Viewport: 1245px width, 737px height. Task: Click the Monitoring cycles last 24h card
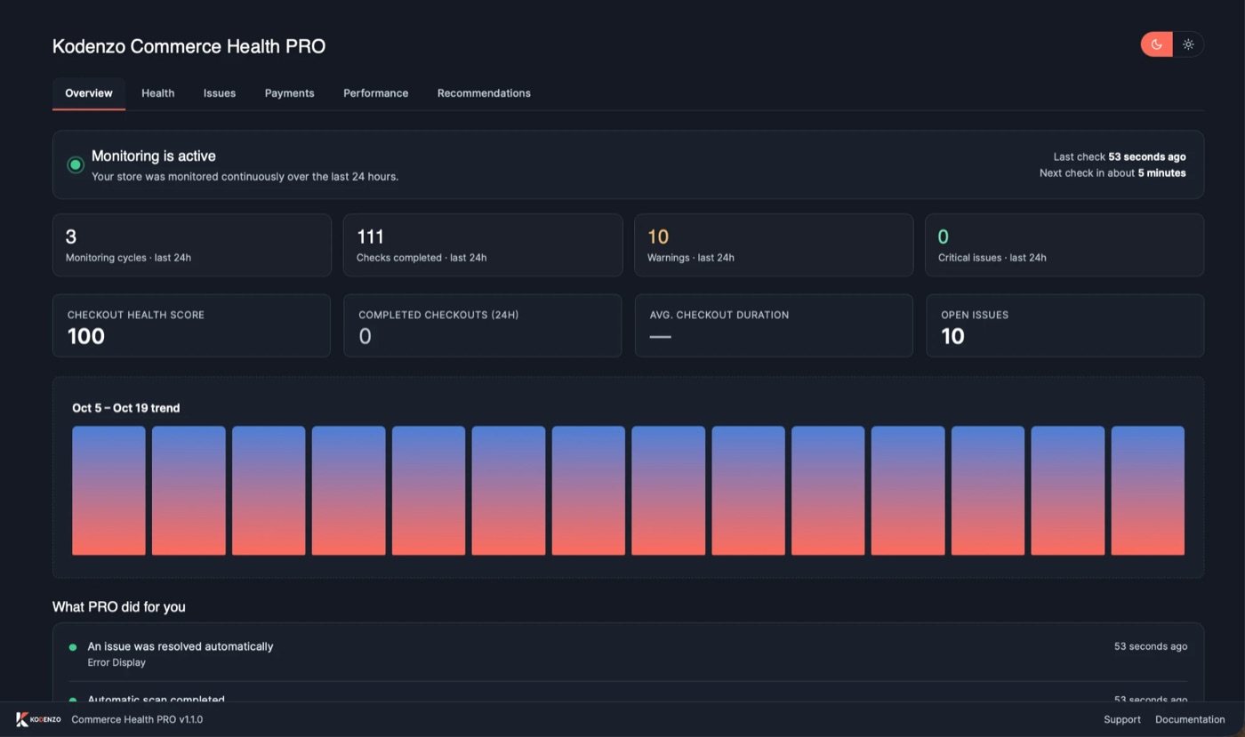pyautogui.click(x=192, y=245)
